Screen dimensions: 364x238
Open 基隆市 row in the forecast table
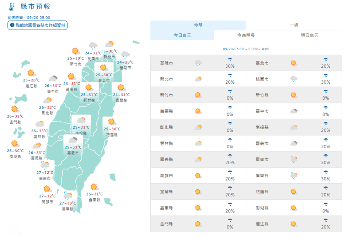pos(198,63)
